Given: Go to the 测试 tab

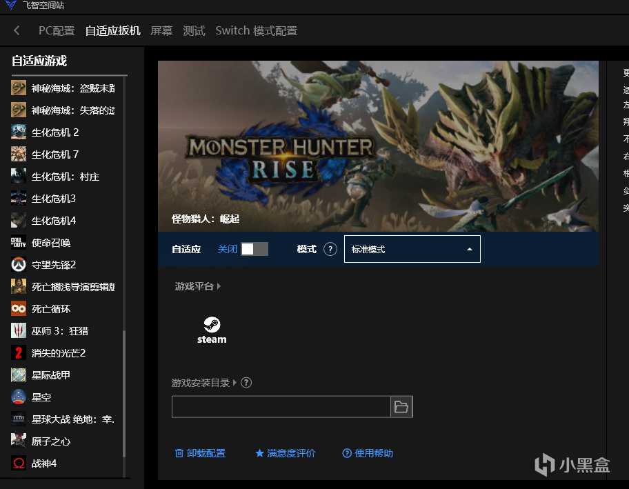Looking at the screenshot, I should pos(194,30).
